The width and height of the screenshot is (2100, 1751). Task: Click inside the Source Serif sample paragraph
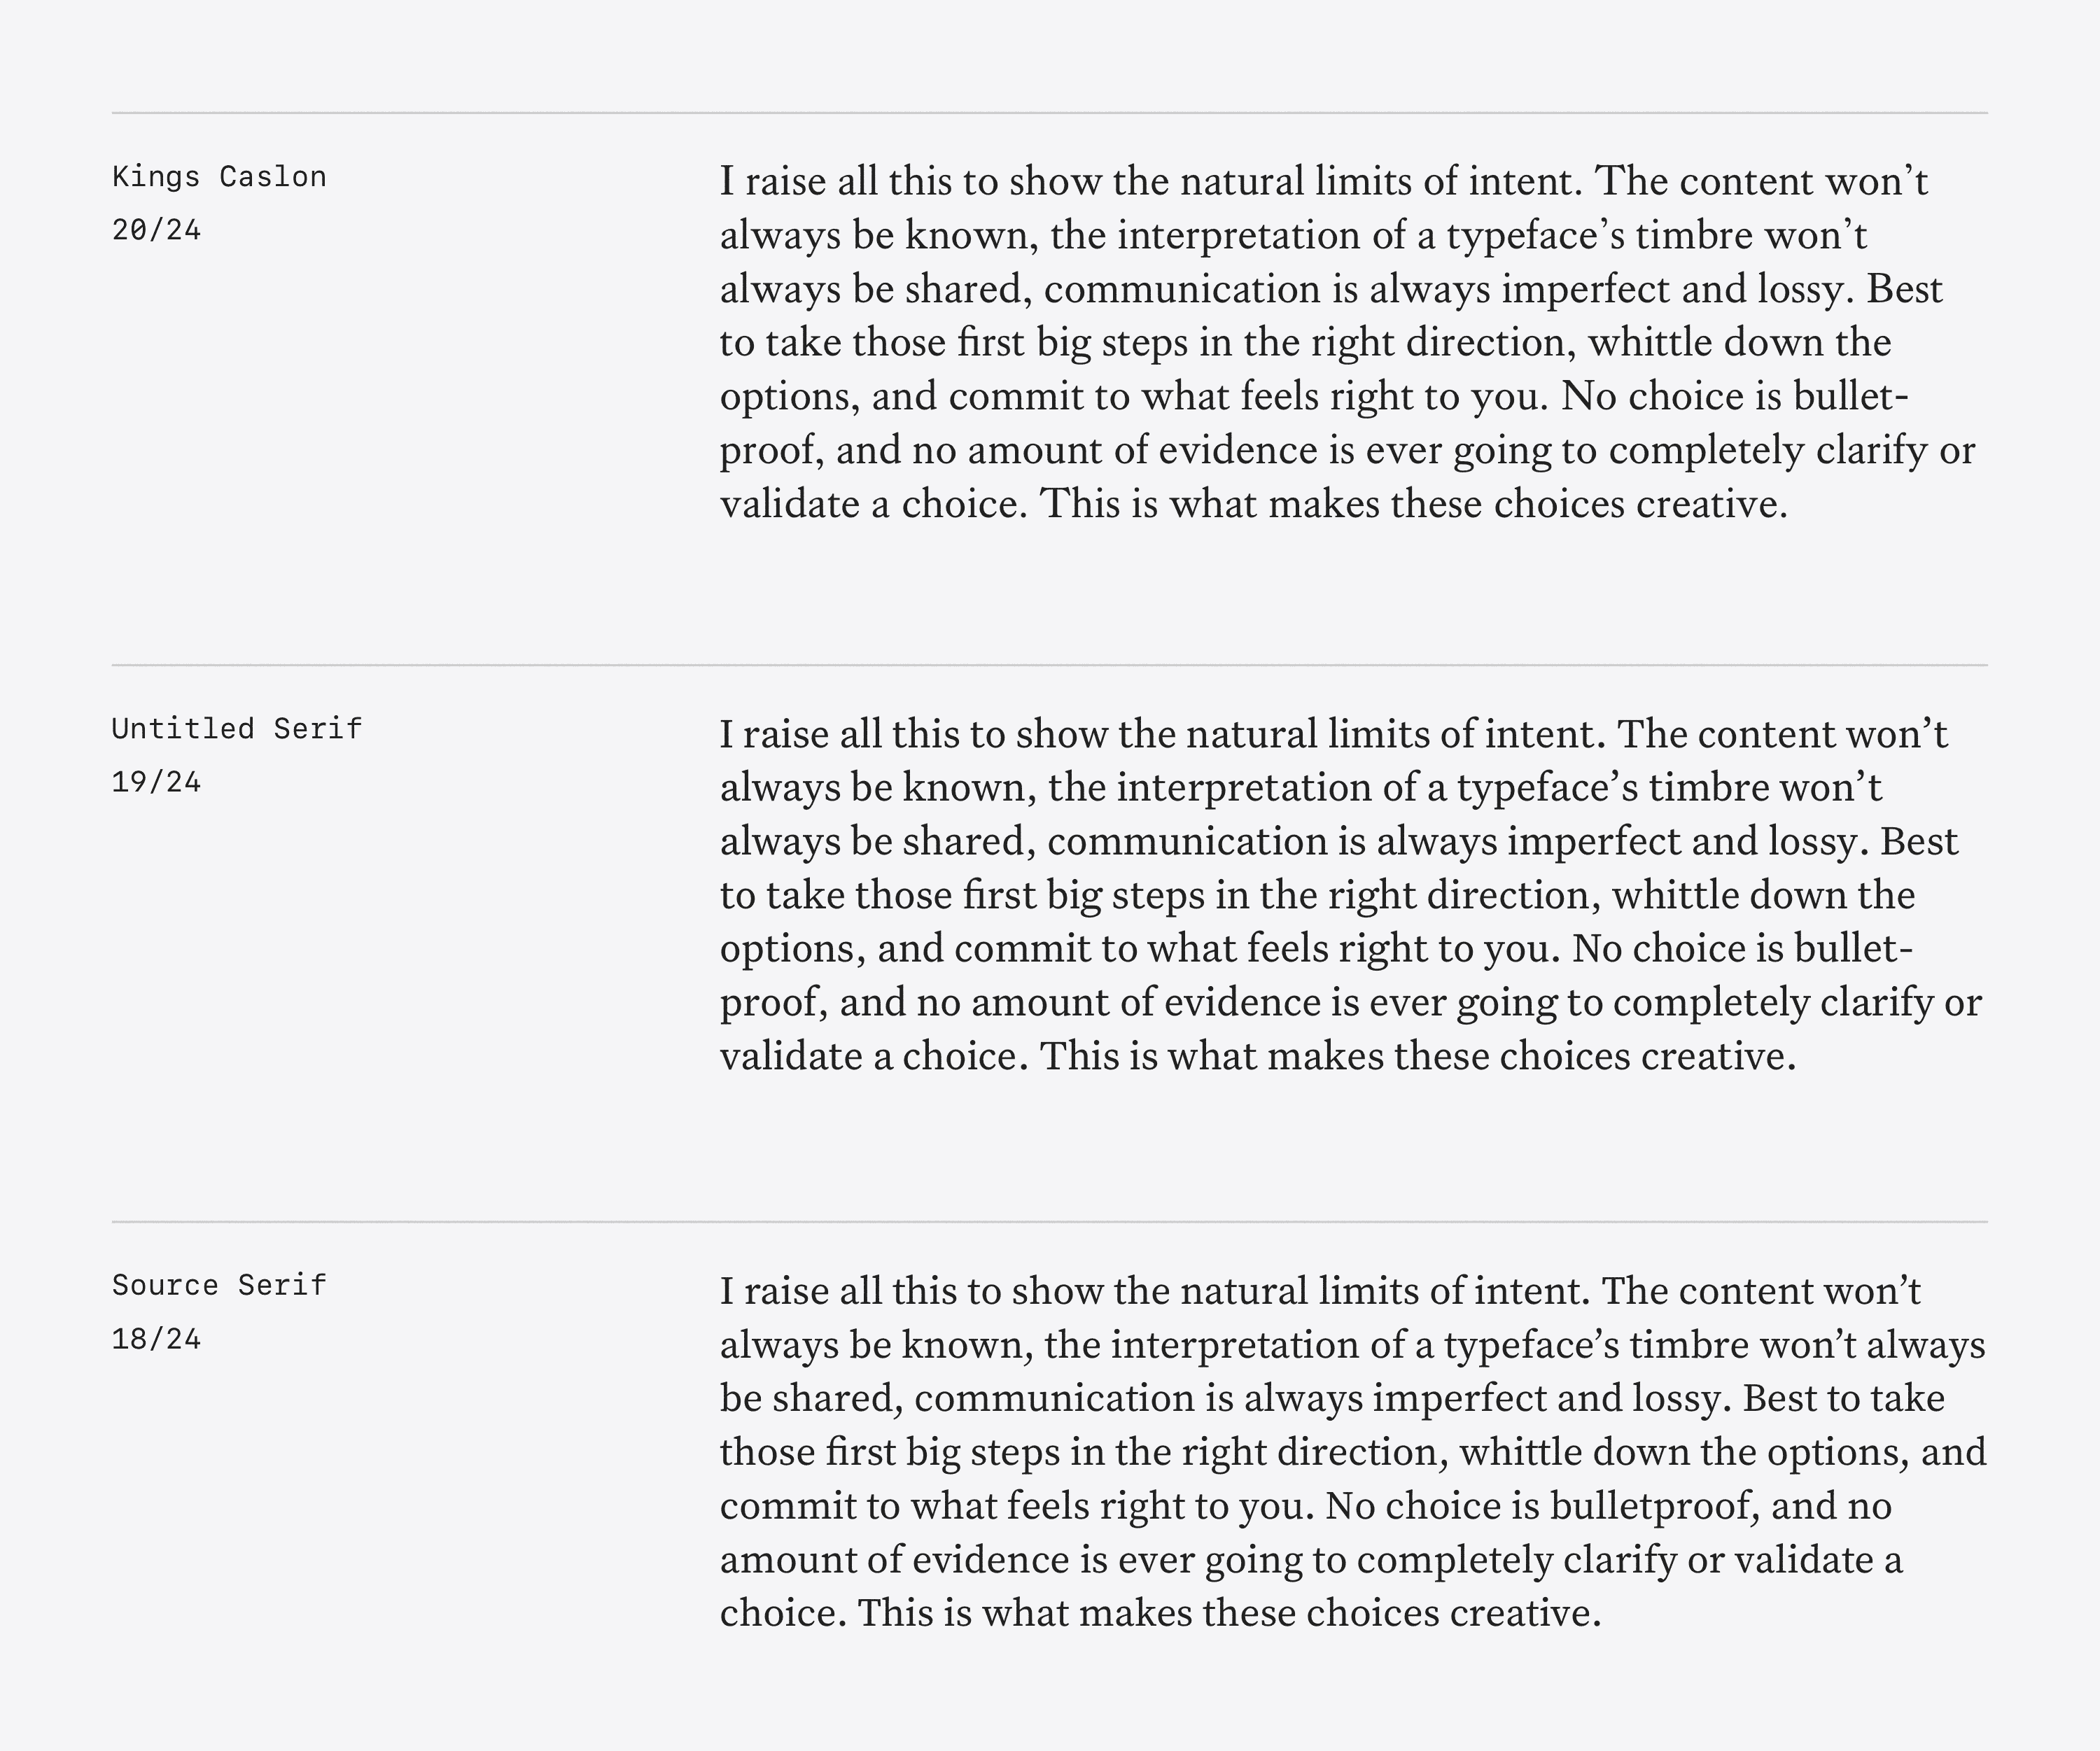(1353, 1451)
